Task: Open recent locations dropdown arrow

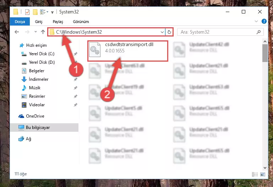Action: (x=36, y=32)
